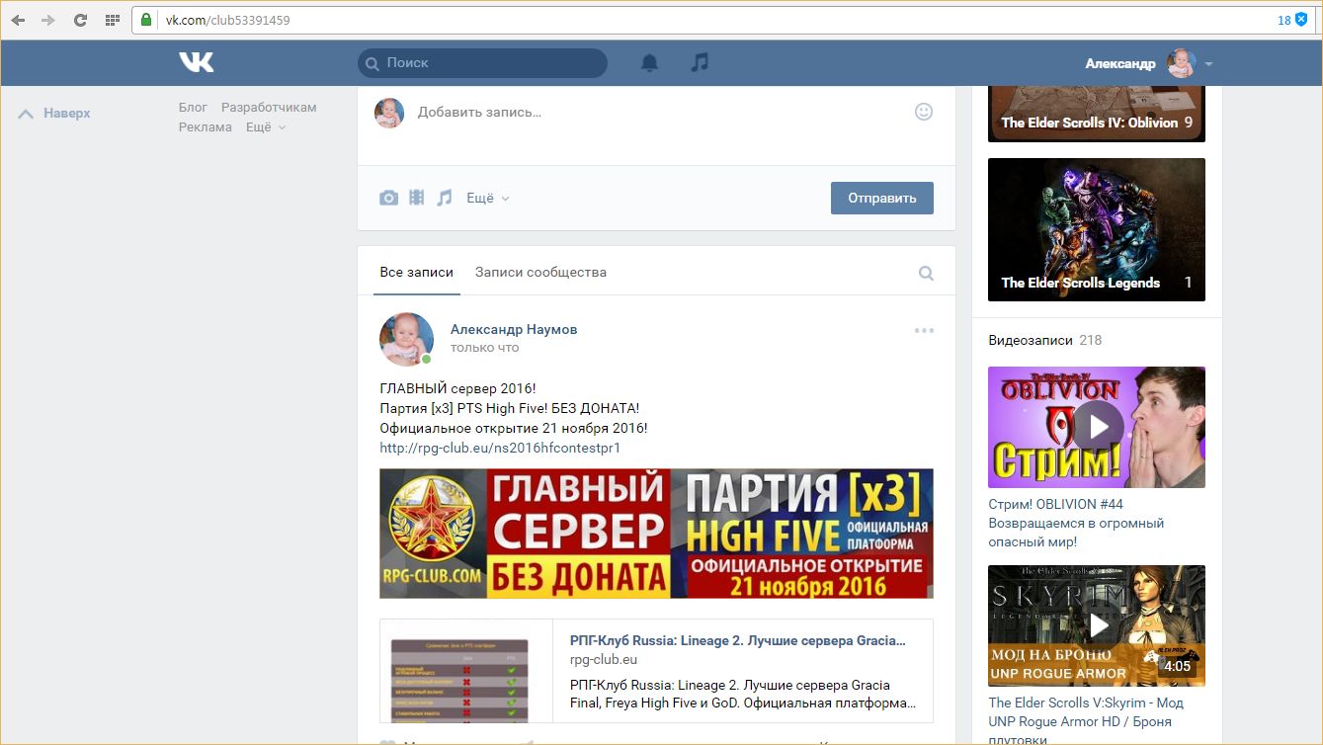
Task: Attach a video via film icon
Action: (x=416, y=198)
